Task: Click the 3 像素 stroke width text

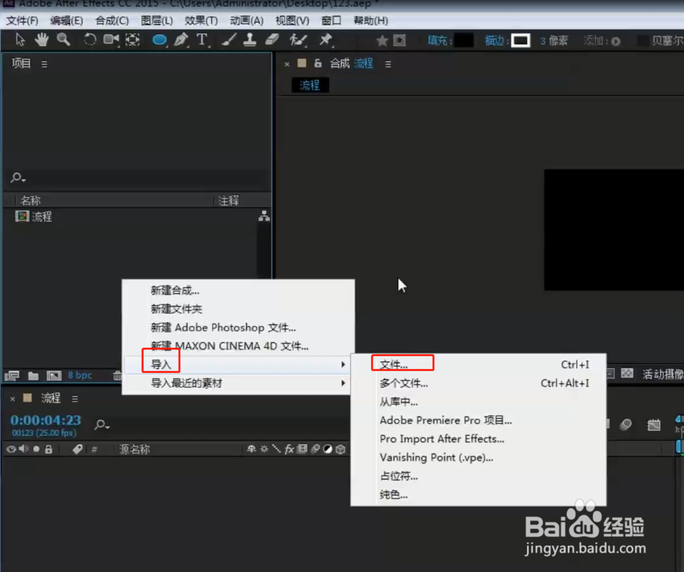Action: tap(553, 40)
